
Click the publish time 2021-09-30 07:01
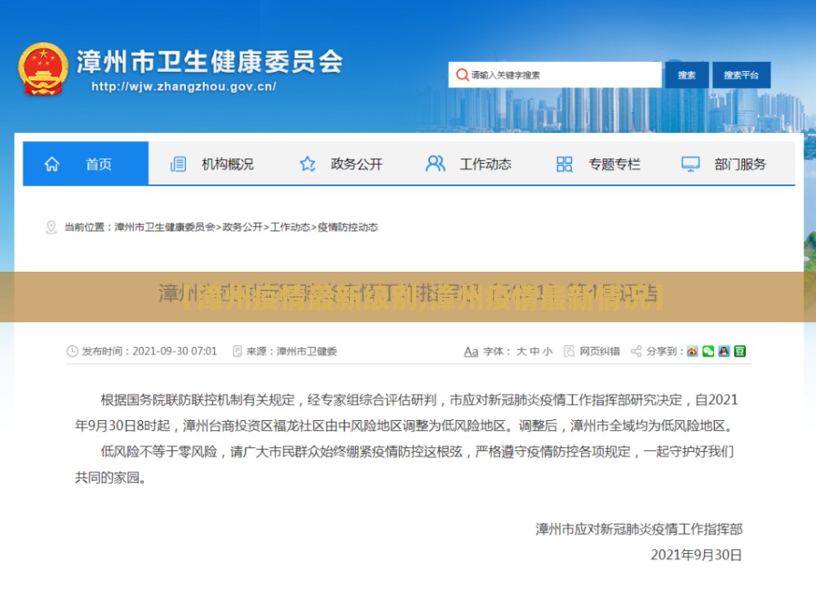pyautogui.click(x=175, y=351)
